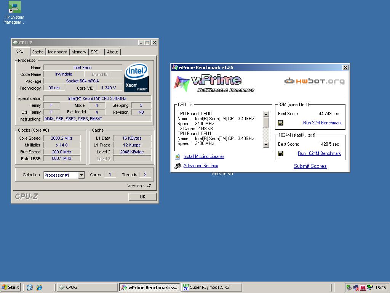This screenshot has height=293, width=390.
Task: Click the green hardware tray icon
Action: tap(349, 288)
